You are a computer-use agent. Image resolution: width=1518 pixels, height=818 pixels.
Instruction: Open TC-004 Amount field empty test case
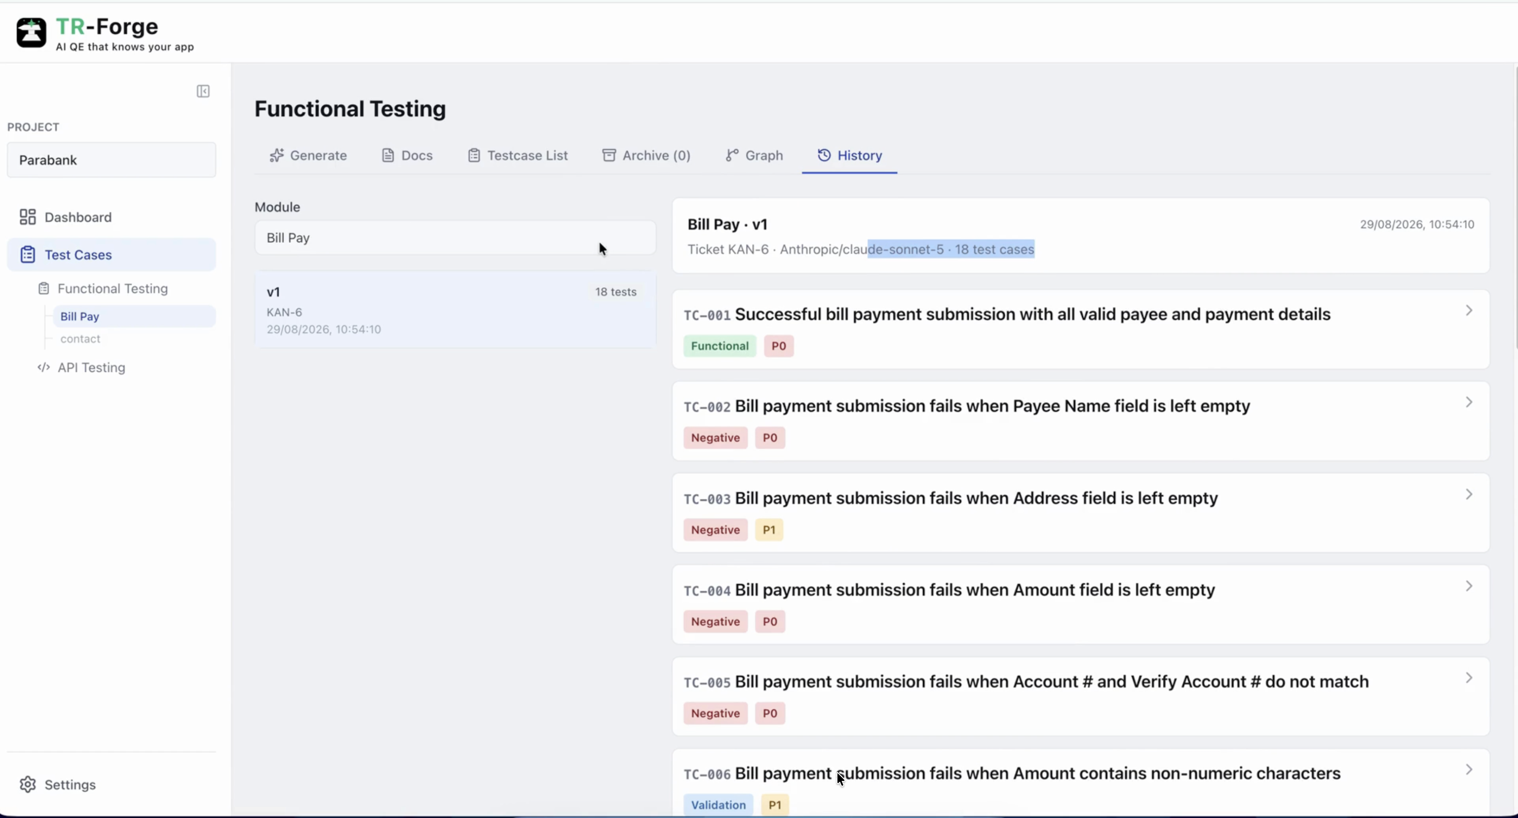tap(1081, 605)
